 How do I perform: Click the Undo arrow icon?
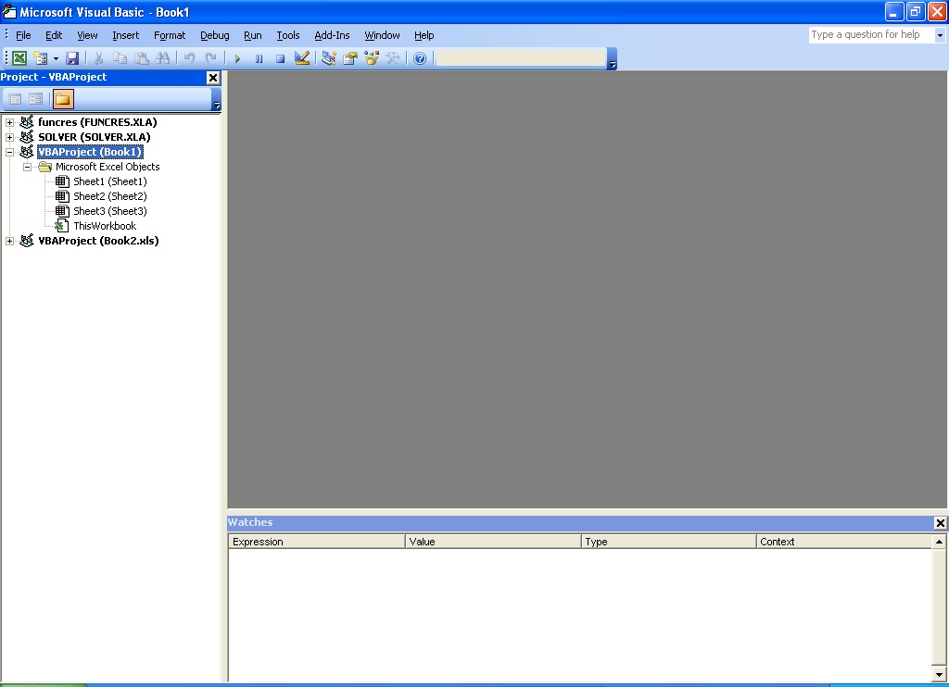point(189,58)
